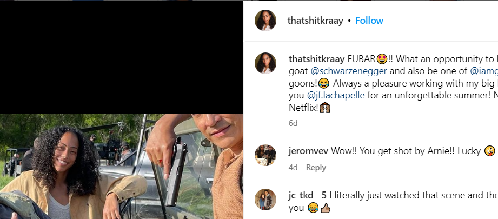498x219 pixels.
Task: Click the winking tongue emoji in jeromvev's comment
Action: click(x=489, y=151)
